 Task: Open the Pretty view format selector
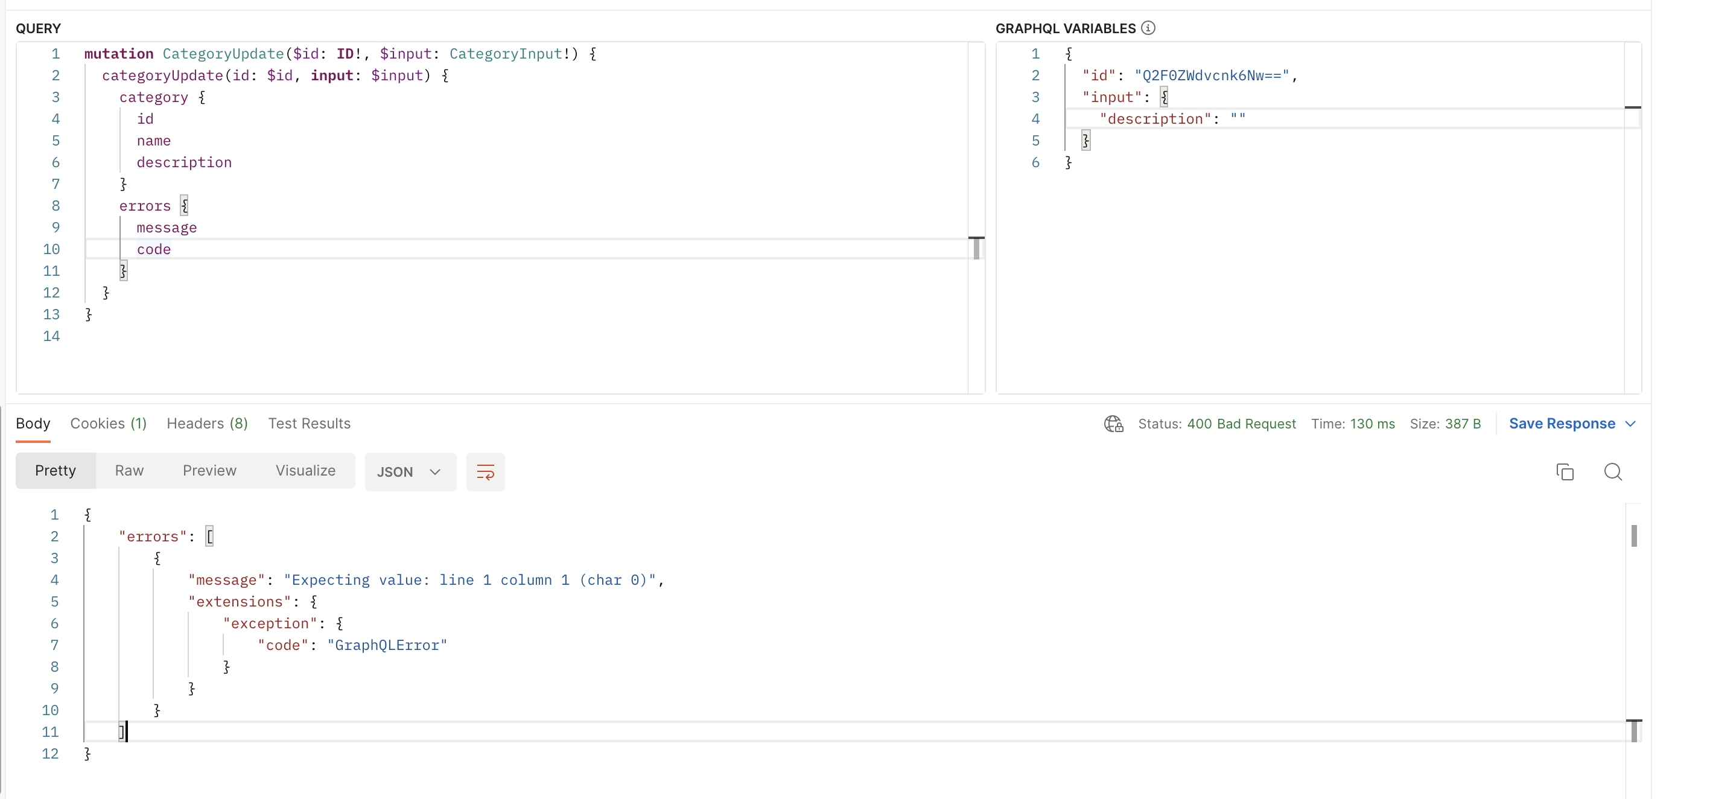point(55,470)
